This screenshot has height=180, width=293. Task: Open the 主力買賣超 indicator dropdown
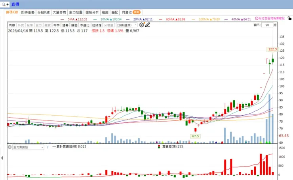(x=28, y=147)
